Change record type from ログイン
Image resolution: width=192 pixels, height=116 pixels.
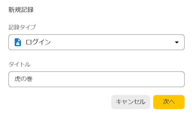[97, 42]
